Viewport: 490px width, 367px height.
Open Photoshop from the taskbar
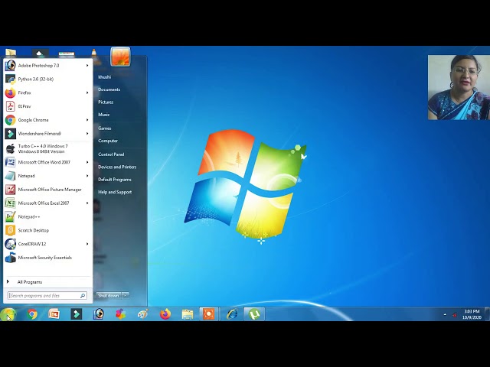pyautogui.click(x=99, y=314)
